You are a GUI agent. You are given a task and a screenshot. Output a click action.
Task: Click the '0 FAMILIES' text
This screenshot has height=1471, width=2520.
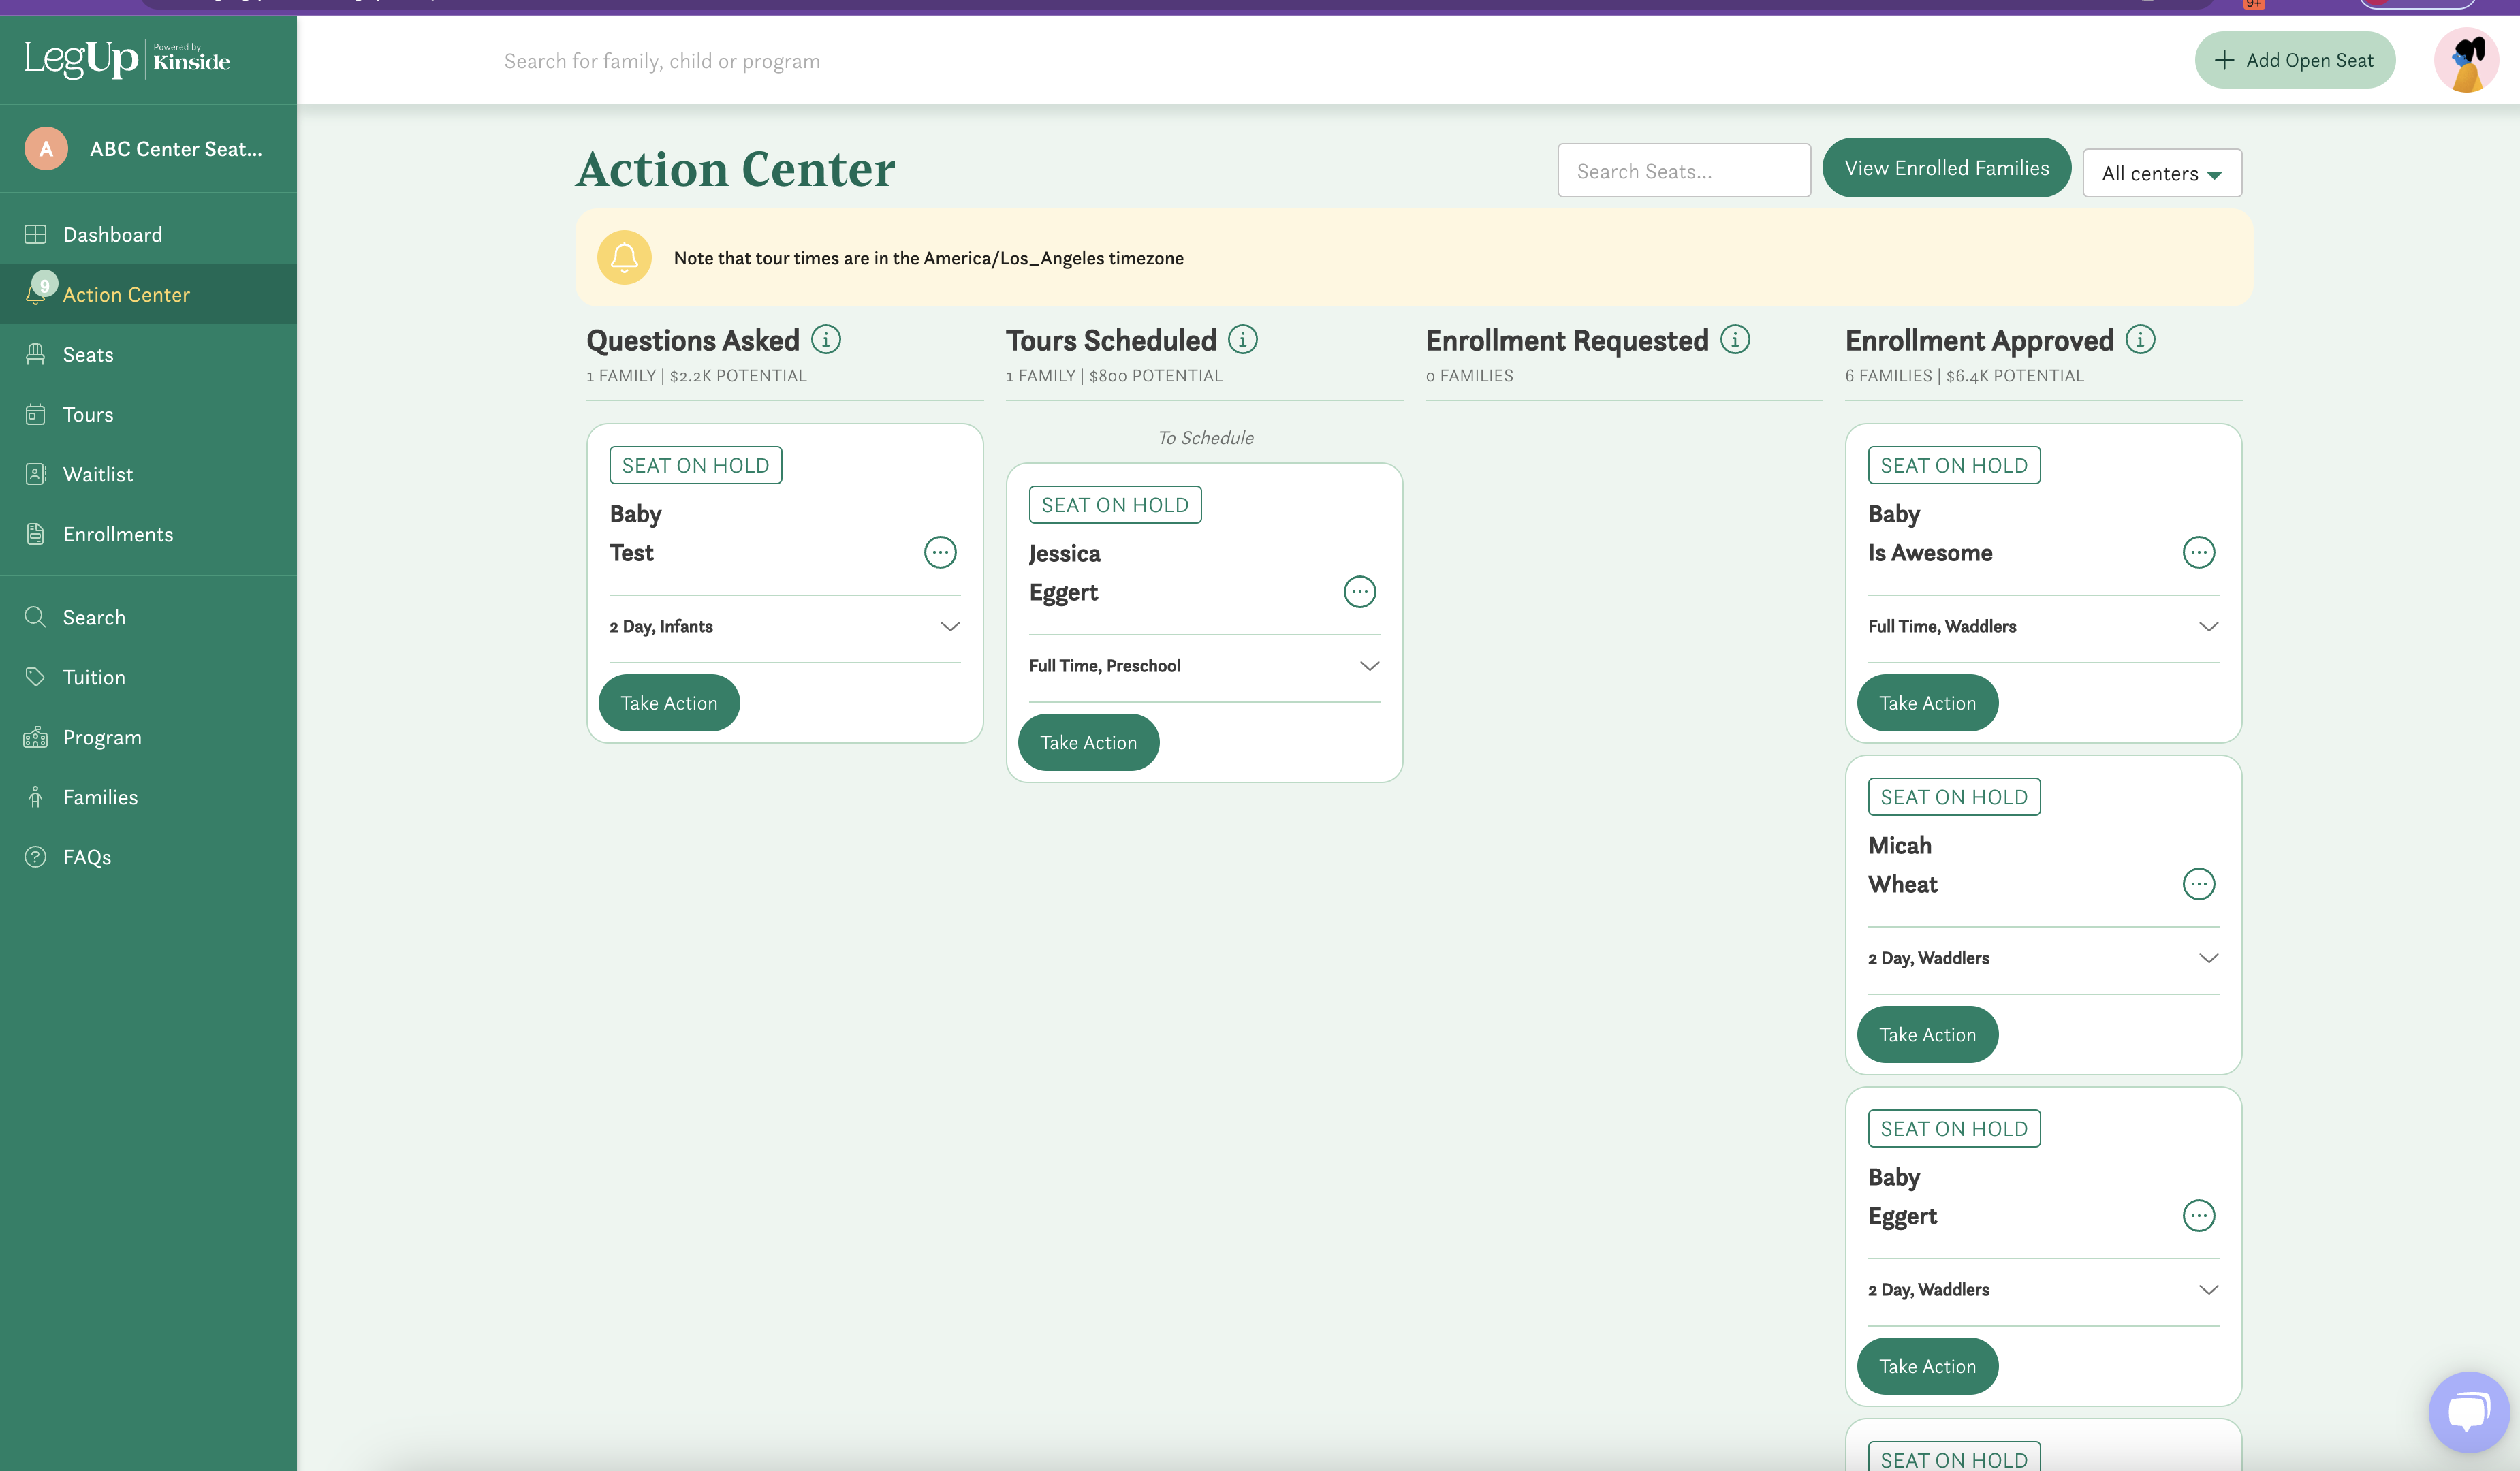[x=1469, y=376]
